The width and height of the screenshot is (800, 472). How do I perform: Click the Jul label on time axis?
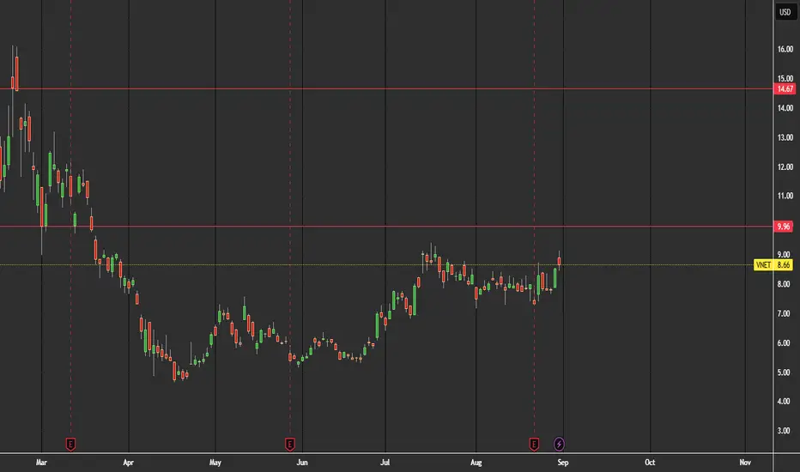(x=385, y=463)
